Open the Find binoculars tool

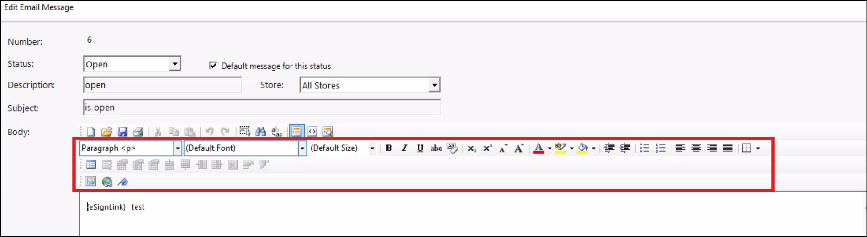(260, 132)
